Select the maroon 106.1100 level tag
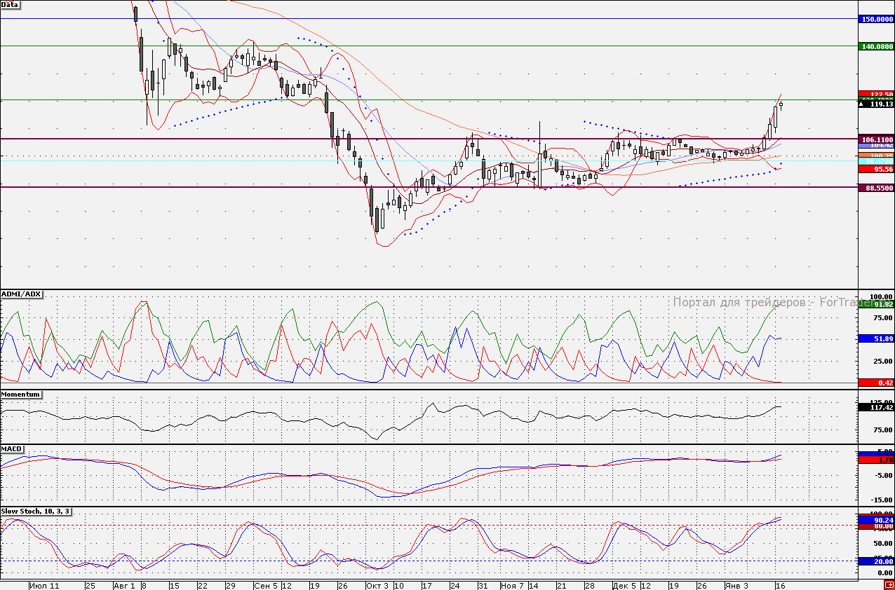Image resolution: width=895 pixels, height=590 pixels. point(876,139)
